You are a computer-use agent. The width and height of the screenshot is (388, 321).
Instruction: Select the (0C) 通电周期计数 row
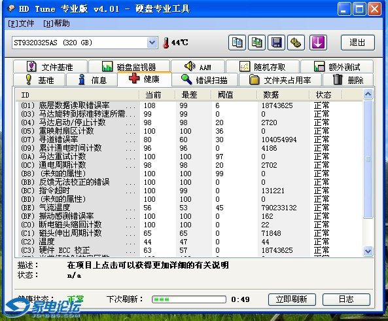pos(189,165)
